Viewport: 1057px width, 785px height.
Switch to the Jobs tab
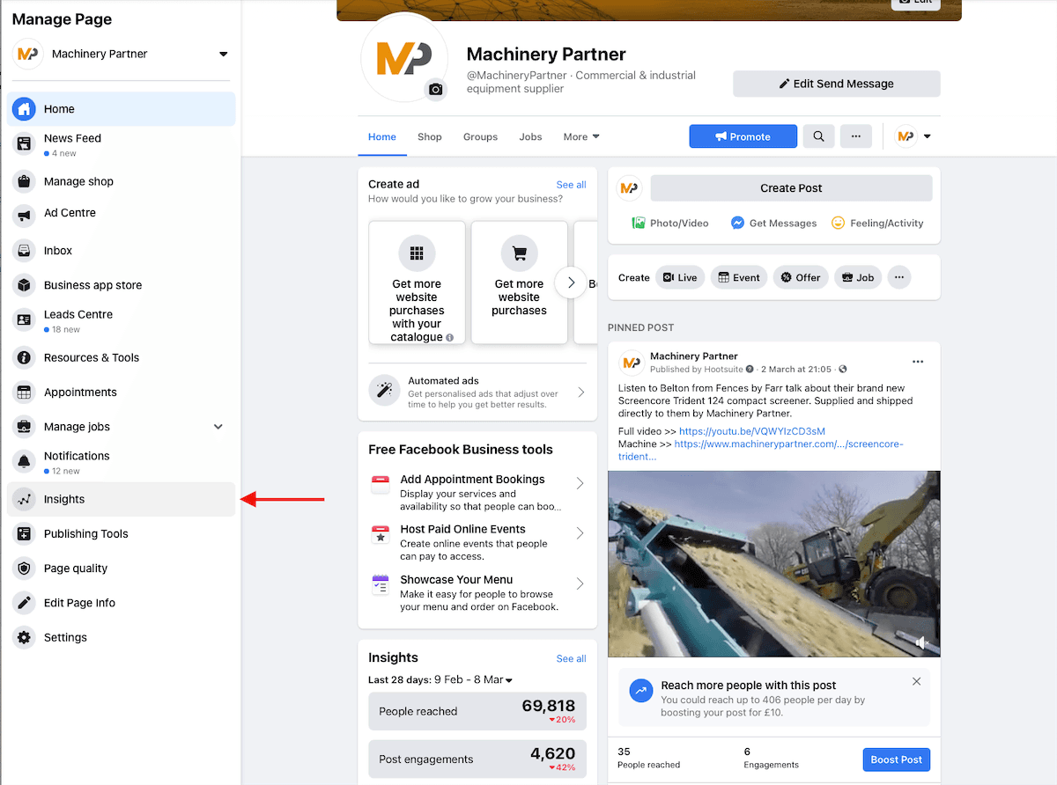click(x=530, y=136)
